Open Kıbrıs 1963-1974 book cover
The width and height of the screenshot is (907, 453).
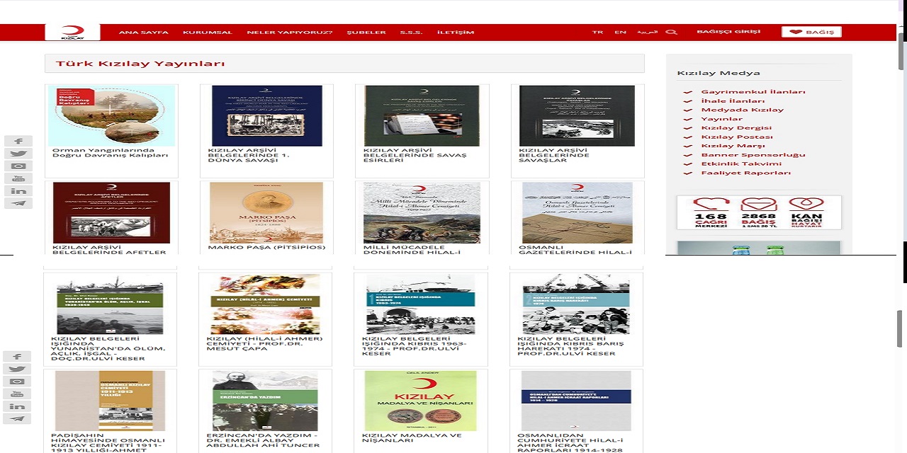[421, 304]
